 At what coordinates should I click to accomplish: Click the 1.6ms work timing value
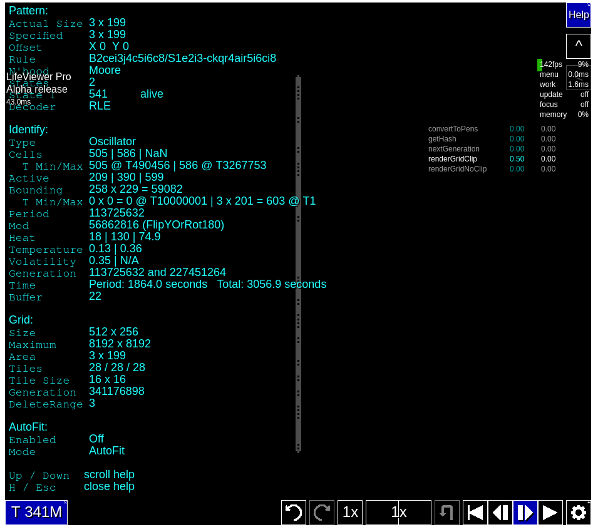pos(578,84)
